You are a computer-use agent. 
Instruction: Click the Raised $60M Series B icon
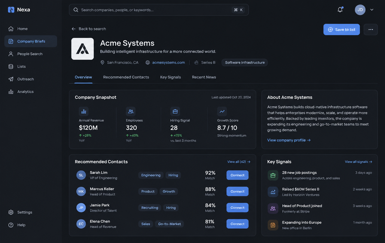(273, 192)
